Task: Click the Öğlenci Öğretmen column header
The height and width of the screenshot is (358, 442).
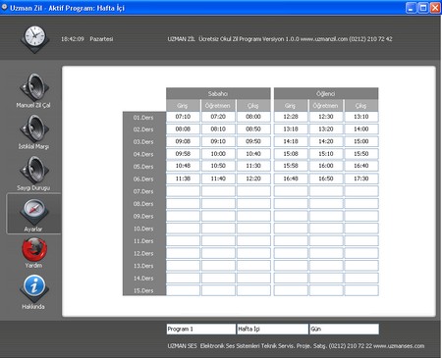Action: click(326, 106)
